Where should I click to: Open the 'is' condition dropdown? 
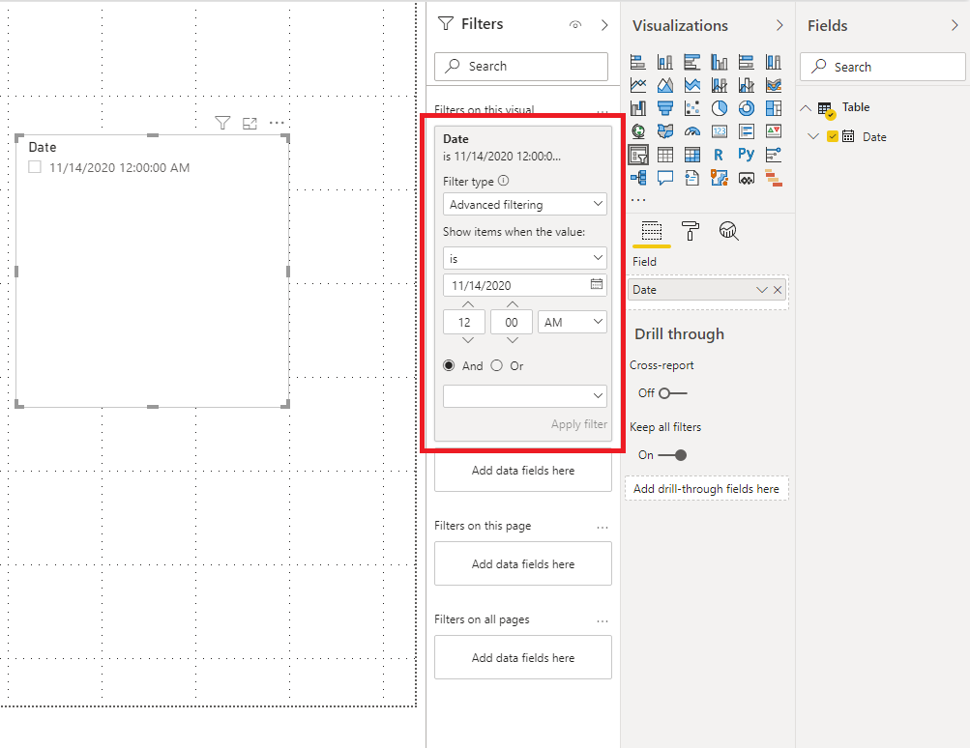click(524, 258)
